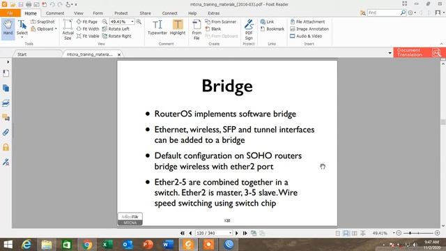446x251 pixels.
Task: Open Excel from the taskbar
Action: point(107,245)
